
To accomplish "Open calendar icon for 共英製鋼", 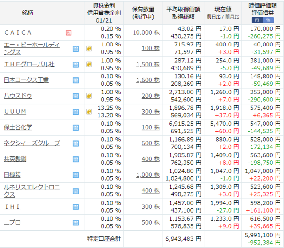I will pos(76,159).
